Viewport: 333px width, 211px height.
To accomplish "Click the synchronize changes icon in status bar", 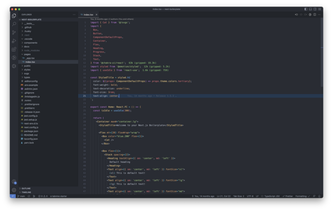I will [x=29, y=196].
